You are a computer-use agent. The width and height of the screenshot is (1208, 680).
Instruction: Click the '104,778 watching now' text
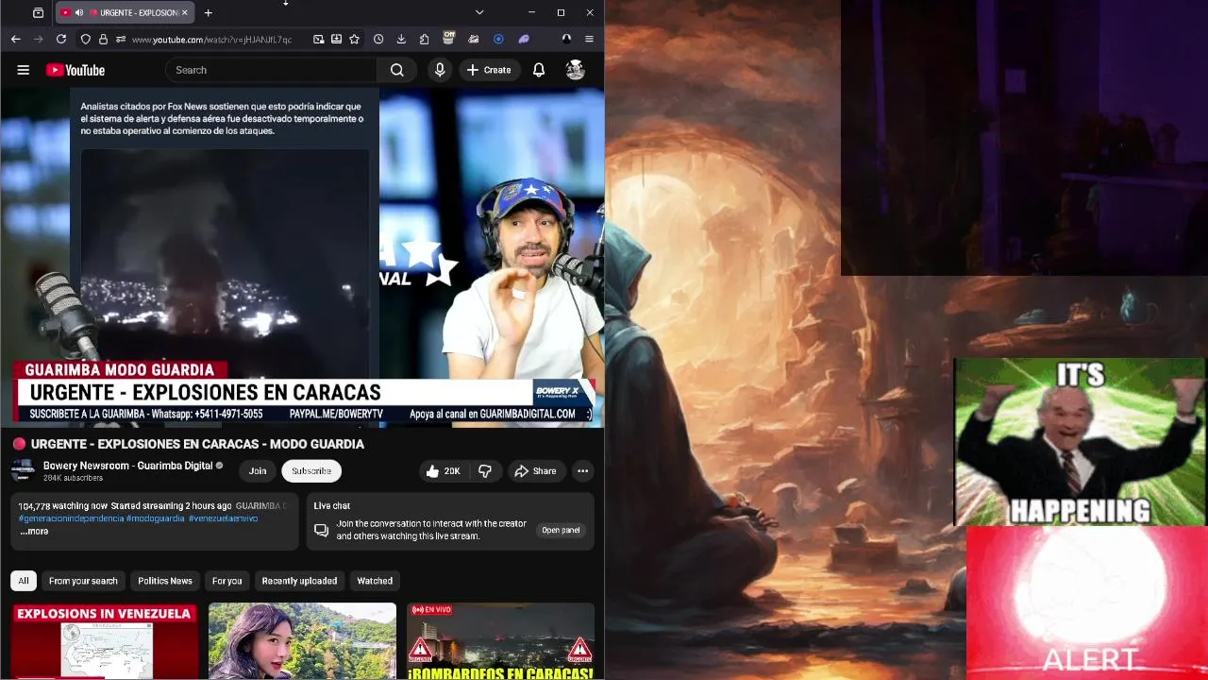click(x=62, y=506)
